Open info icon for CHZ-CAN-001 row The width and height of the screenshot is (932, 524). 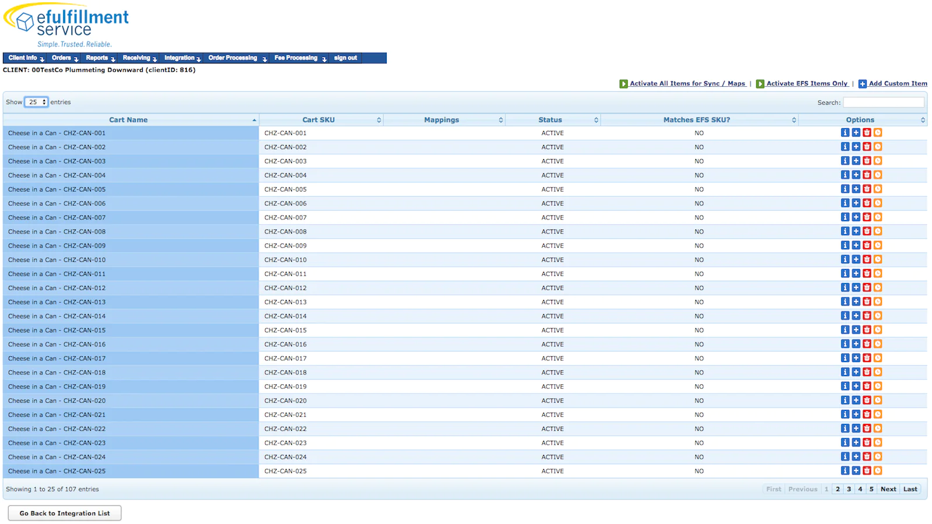click(845, 133)
